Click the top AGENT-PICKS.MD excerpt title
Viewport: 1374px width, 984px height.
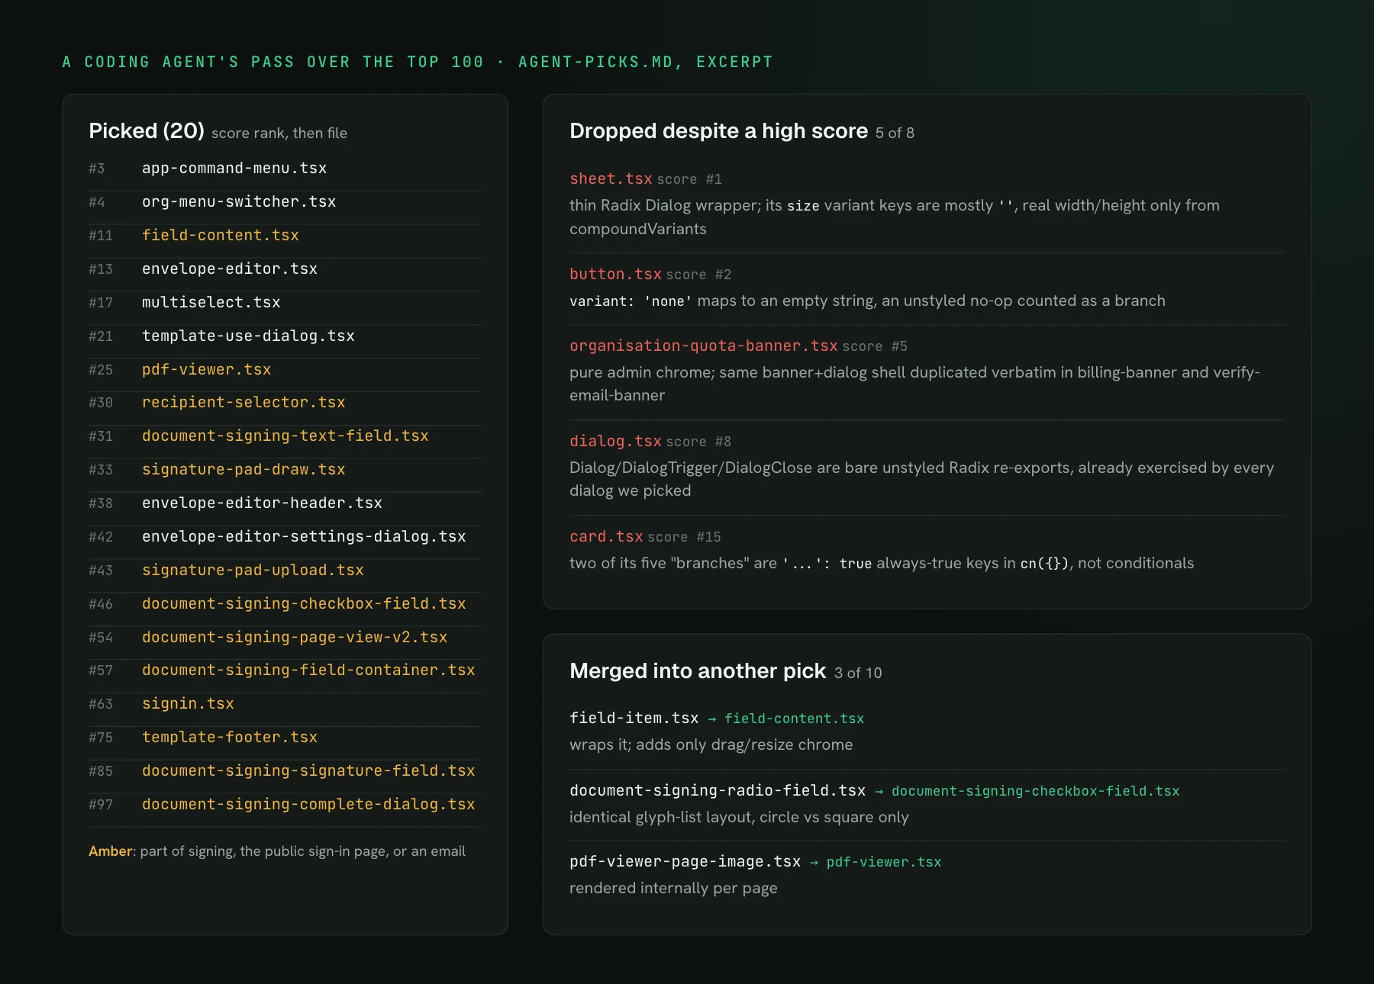(x=418, y=62)
